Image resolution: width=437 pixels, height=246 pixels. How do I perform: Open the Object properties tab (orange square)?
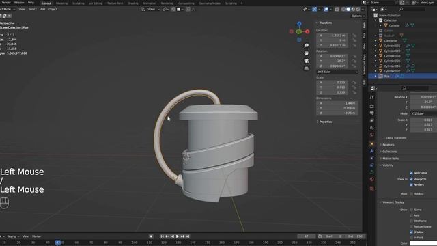pyautogui.click(x=371, y=144)
